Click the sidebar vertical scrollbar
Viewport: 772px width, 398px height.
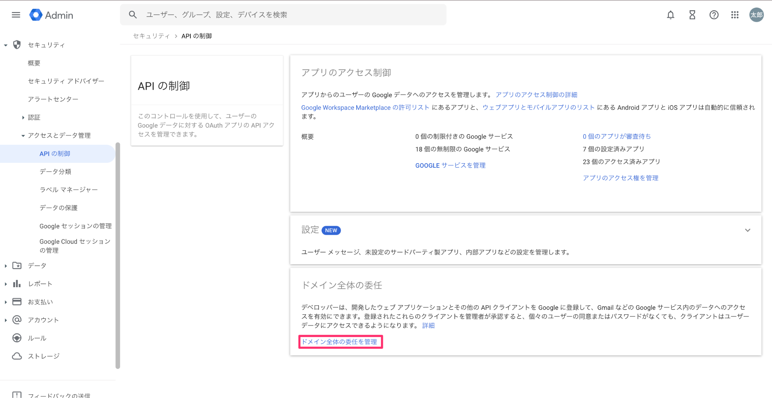tap(118, 256)
